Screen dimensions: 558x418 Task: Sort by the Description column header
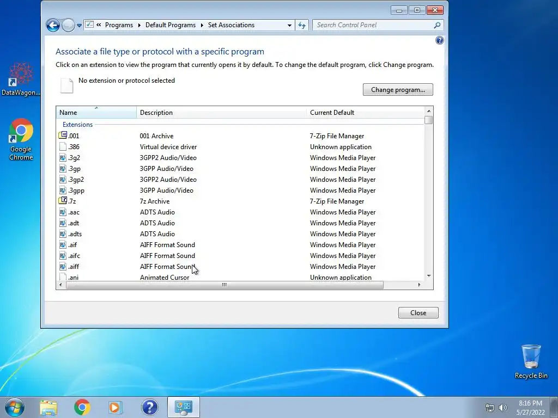pyautogui.click(x=221, y=112)
